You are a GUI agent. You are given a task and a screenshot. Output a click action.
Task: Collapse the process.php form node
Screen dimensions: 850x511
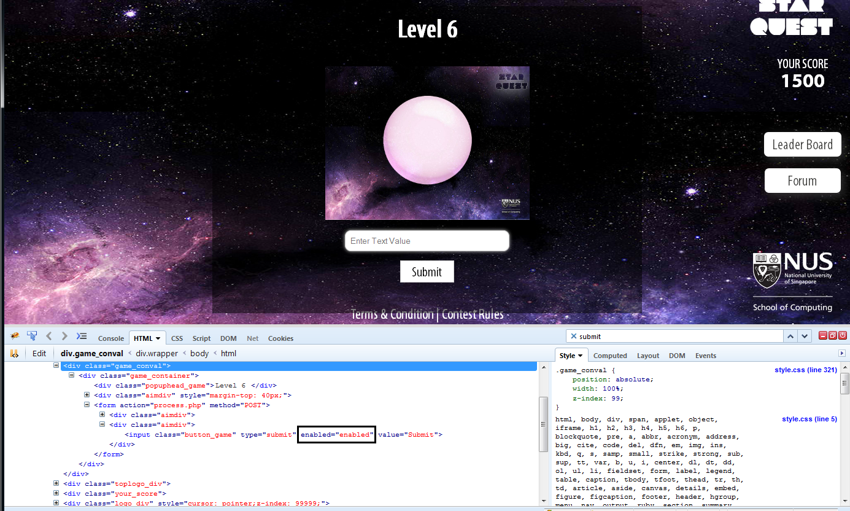tap(87, 405)
